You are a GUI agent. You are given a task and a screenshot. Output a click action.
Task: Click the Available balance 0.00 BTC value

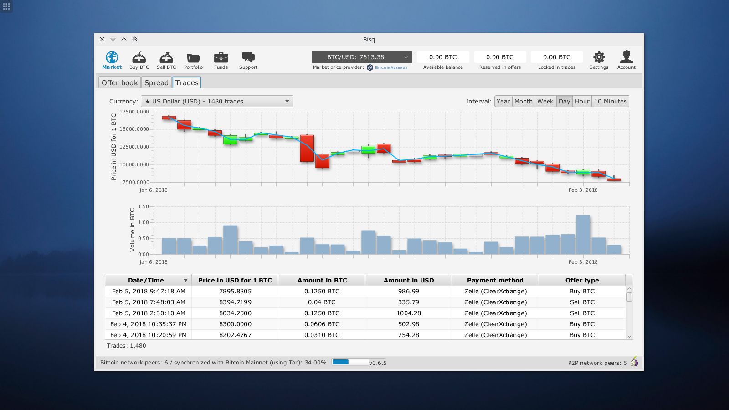pos(443,57)
